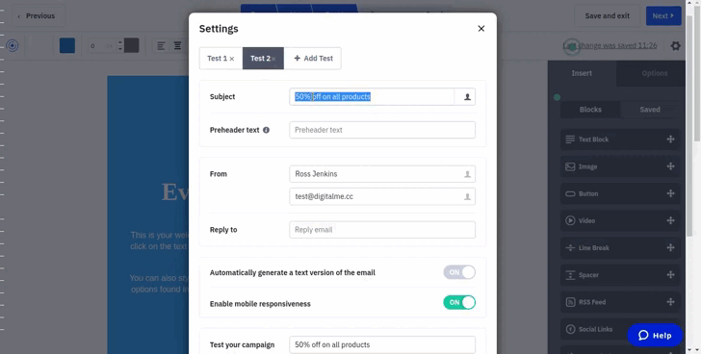
Task: Click the Help chat button
Action: point(655,336)
